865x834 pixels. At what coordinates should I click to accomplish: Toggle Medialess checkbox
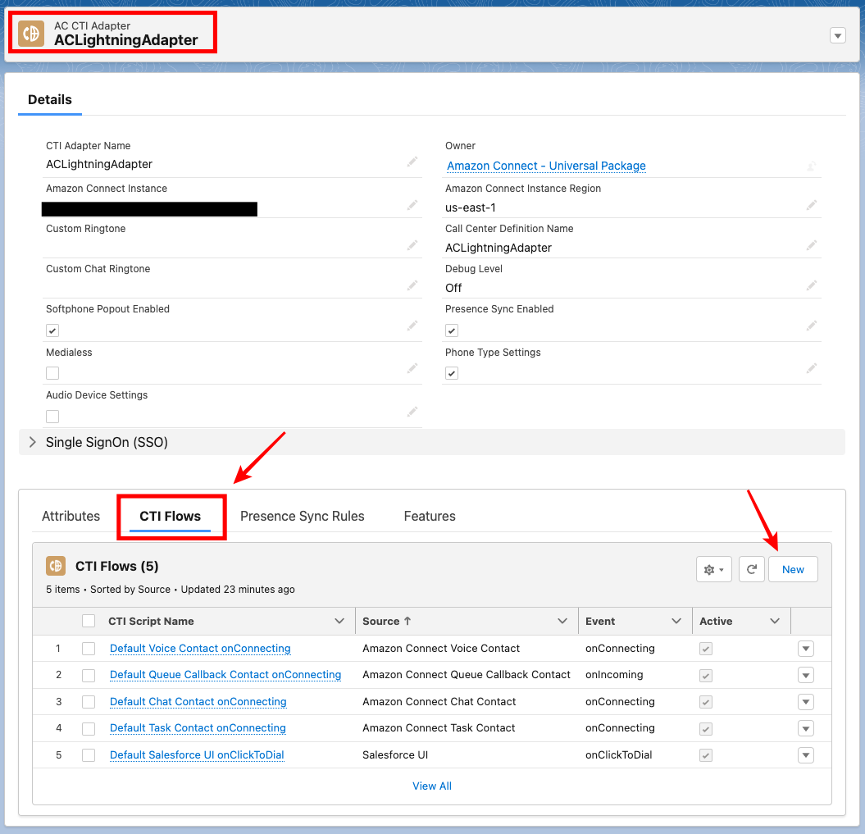(52, 373)
